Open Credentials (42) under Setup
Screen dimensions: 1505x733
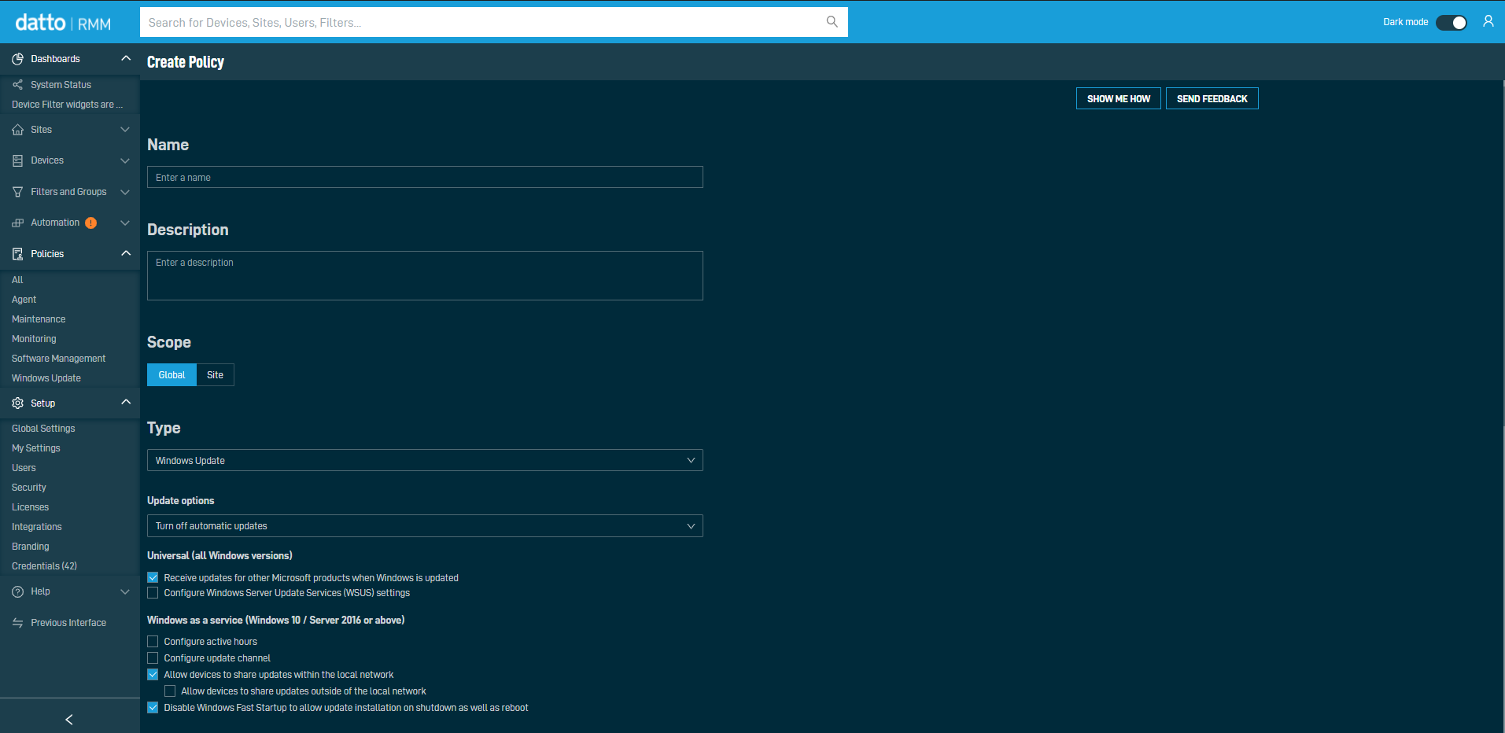(x=44, y=566)
